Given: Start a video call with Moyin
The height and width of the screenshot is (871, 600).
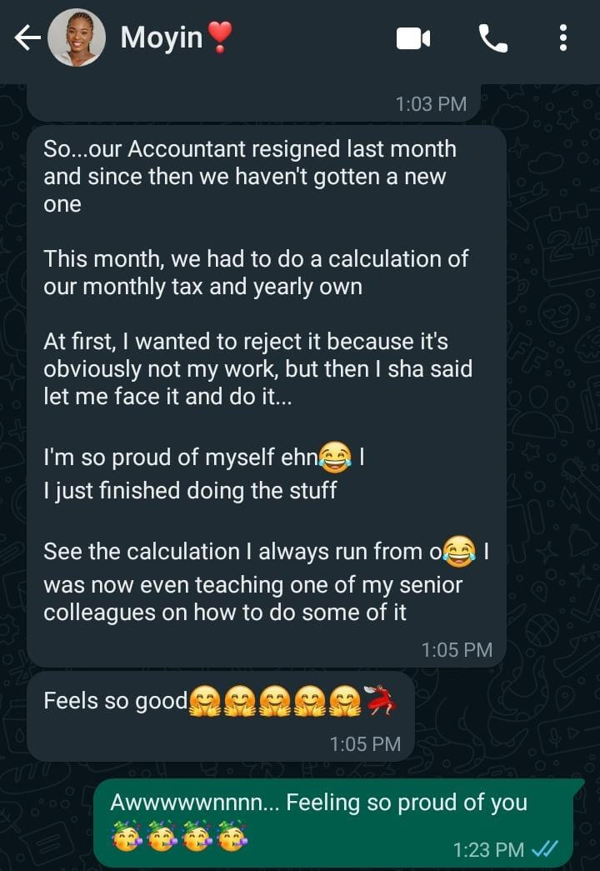Looking at the screenshot, I should point(413,38).
